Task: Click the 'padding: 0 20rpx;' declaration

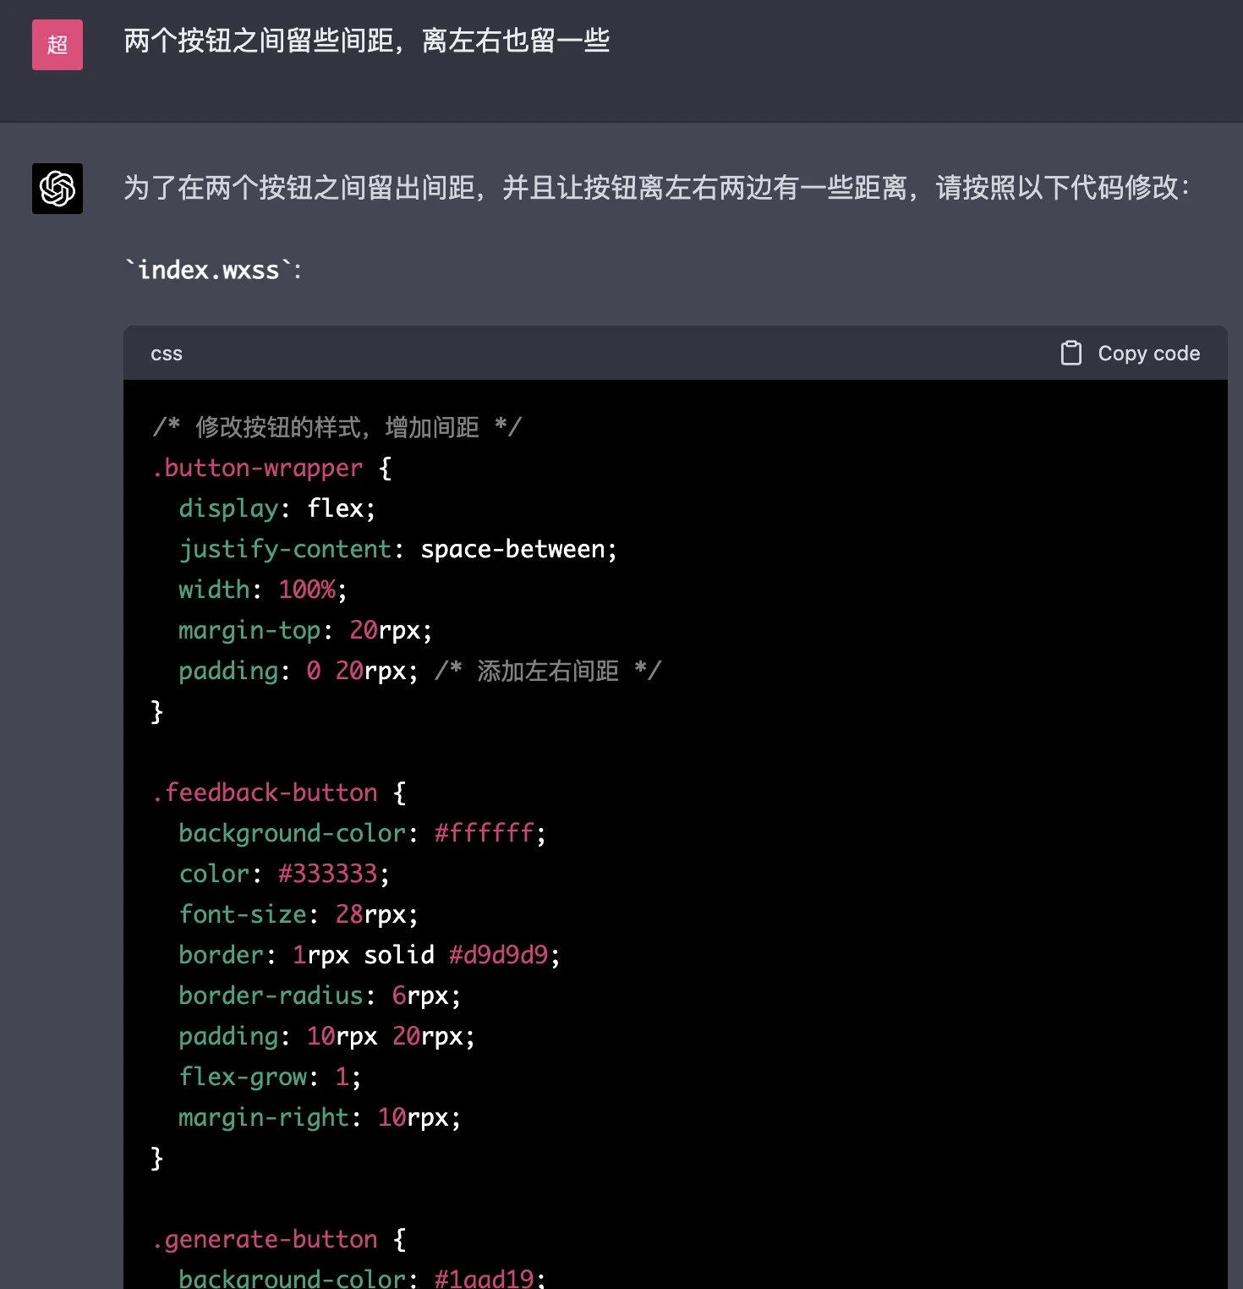Action: click(x=298, y=671)
